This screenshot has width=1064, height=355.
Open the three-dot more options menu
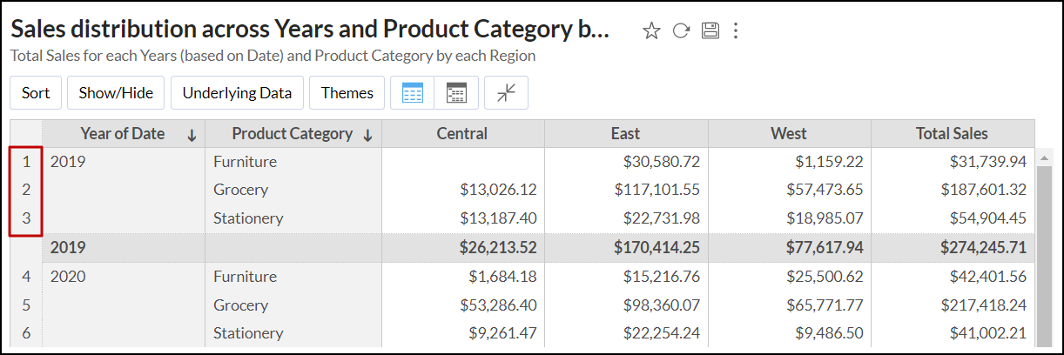pos(736,31)
